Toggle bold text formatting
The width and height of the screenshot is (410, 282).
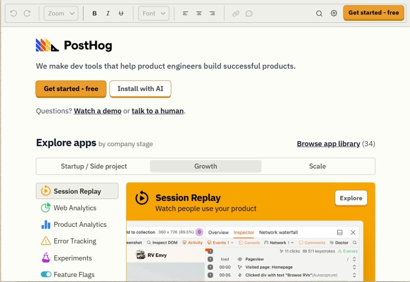pyautogui.click(x=94, y=13)
